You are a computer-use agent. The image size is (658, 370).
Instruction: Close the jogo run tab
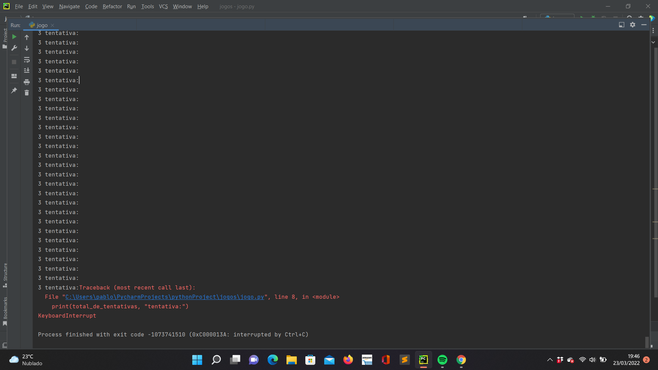pos(52,25)
